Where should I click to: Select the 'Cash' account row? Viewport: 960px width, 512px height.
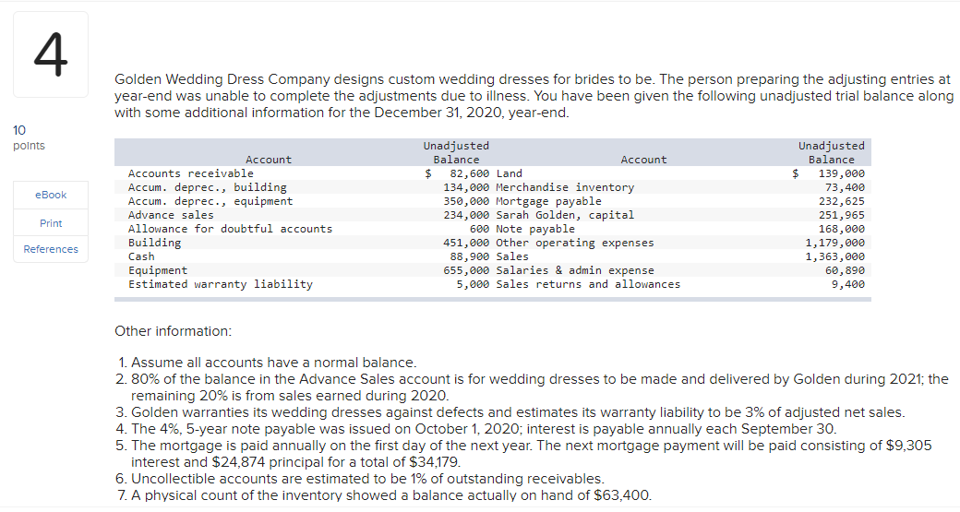141,256
